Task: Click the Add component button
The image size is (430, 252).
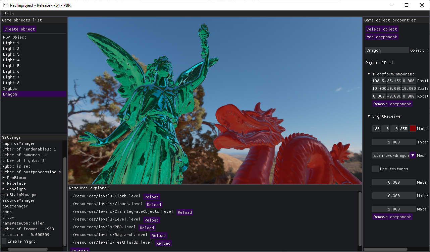Action: (382, 37)
